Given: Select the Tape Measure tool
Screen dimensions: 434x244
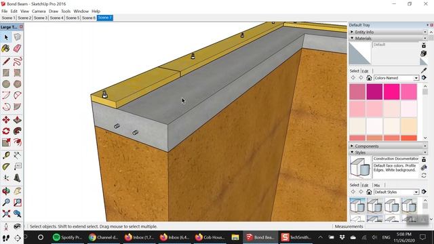Looking at the screenshot, I should [6, 155].
